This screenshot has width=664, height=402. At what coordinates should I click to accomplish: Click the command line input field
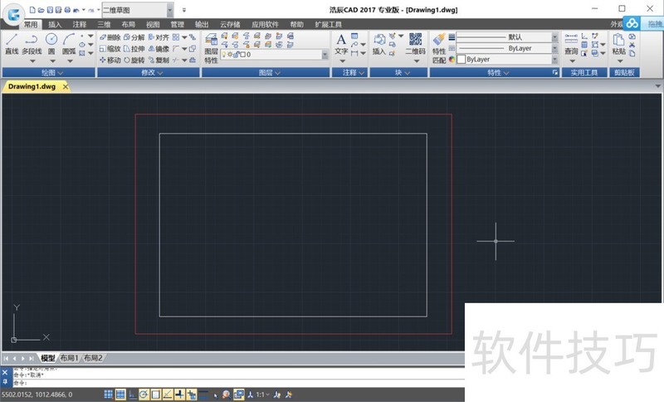tap(237, 383)
